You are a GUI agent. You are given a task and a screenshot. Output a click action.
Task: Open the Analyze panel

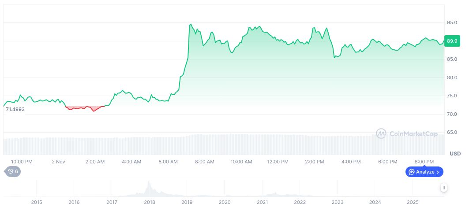point(424,172)
